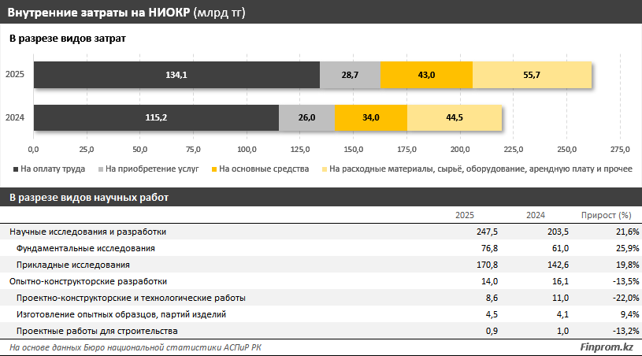Select the 115,2 bar segment for 2024
The image size is (642, 356).
tap(156, 117)
